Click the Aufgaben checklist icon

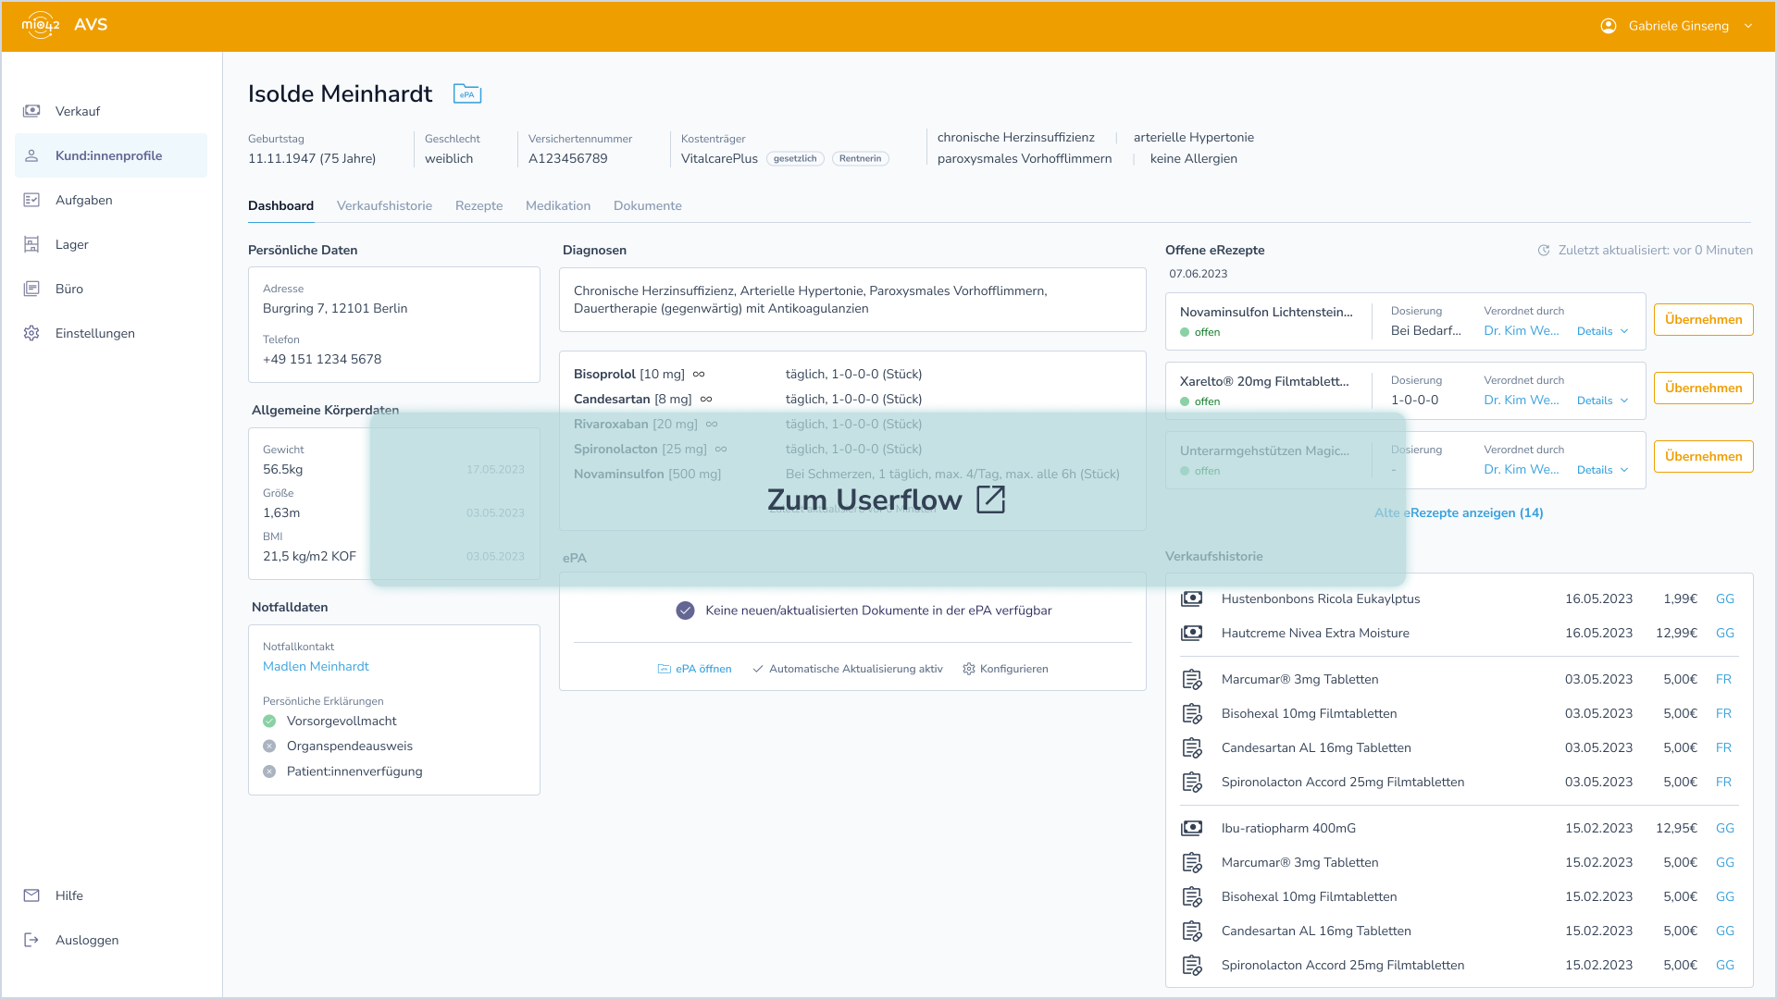coord(31,200)
